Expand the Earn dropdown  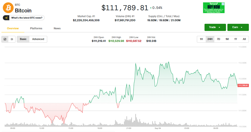click(x=238, y=28)
